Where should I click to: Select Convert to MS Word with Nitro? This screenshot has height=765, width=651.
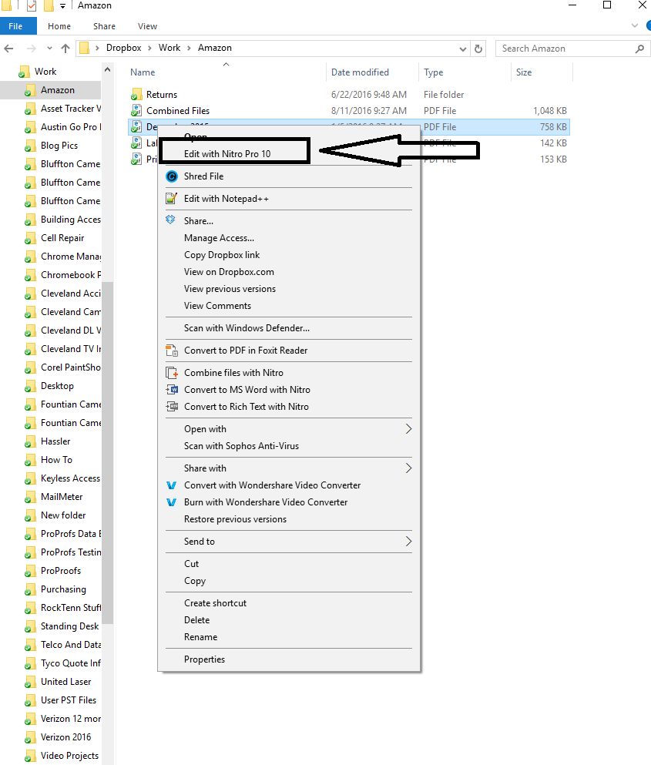click(x=247, y=390)
